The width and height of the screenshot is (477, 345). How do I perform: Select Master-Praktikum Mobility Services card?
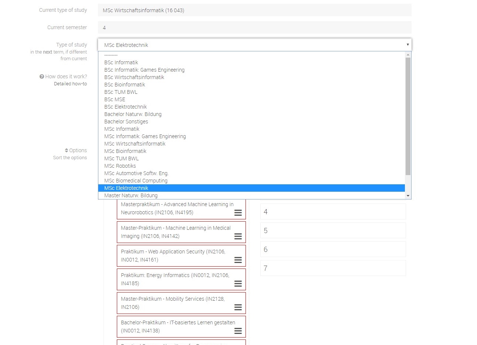181,303
